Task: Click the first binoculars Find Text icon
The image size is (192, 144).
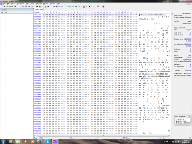Action: (37, 7)
